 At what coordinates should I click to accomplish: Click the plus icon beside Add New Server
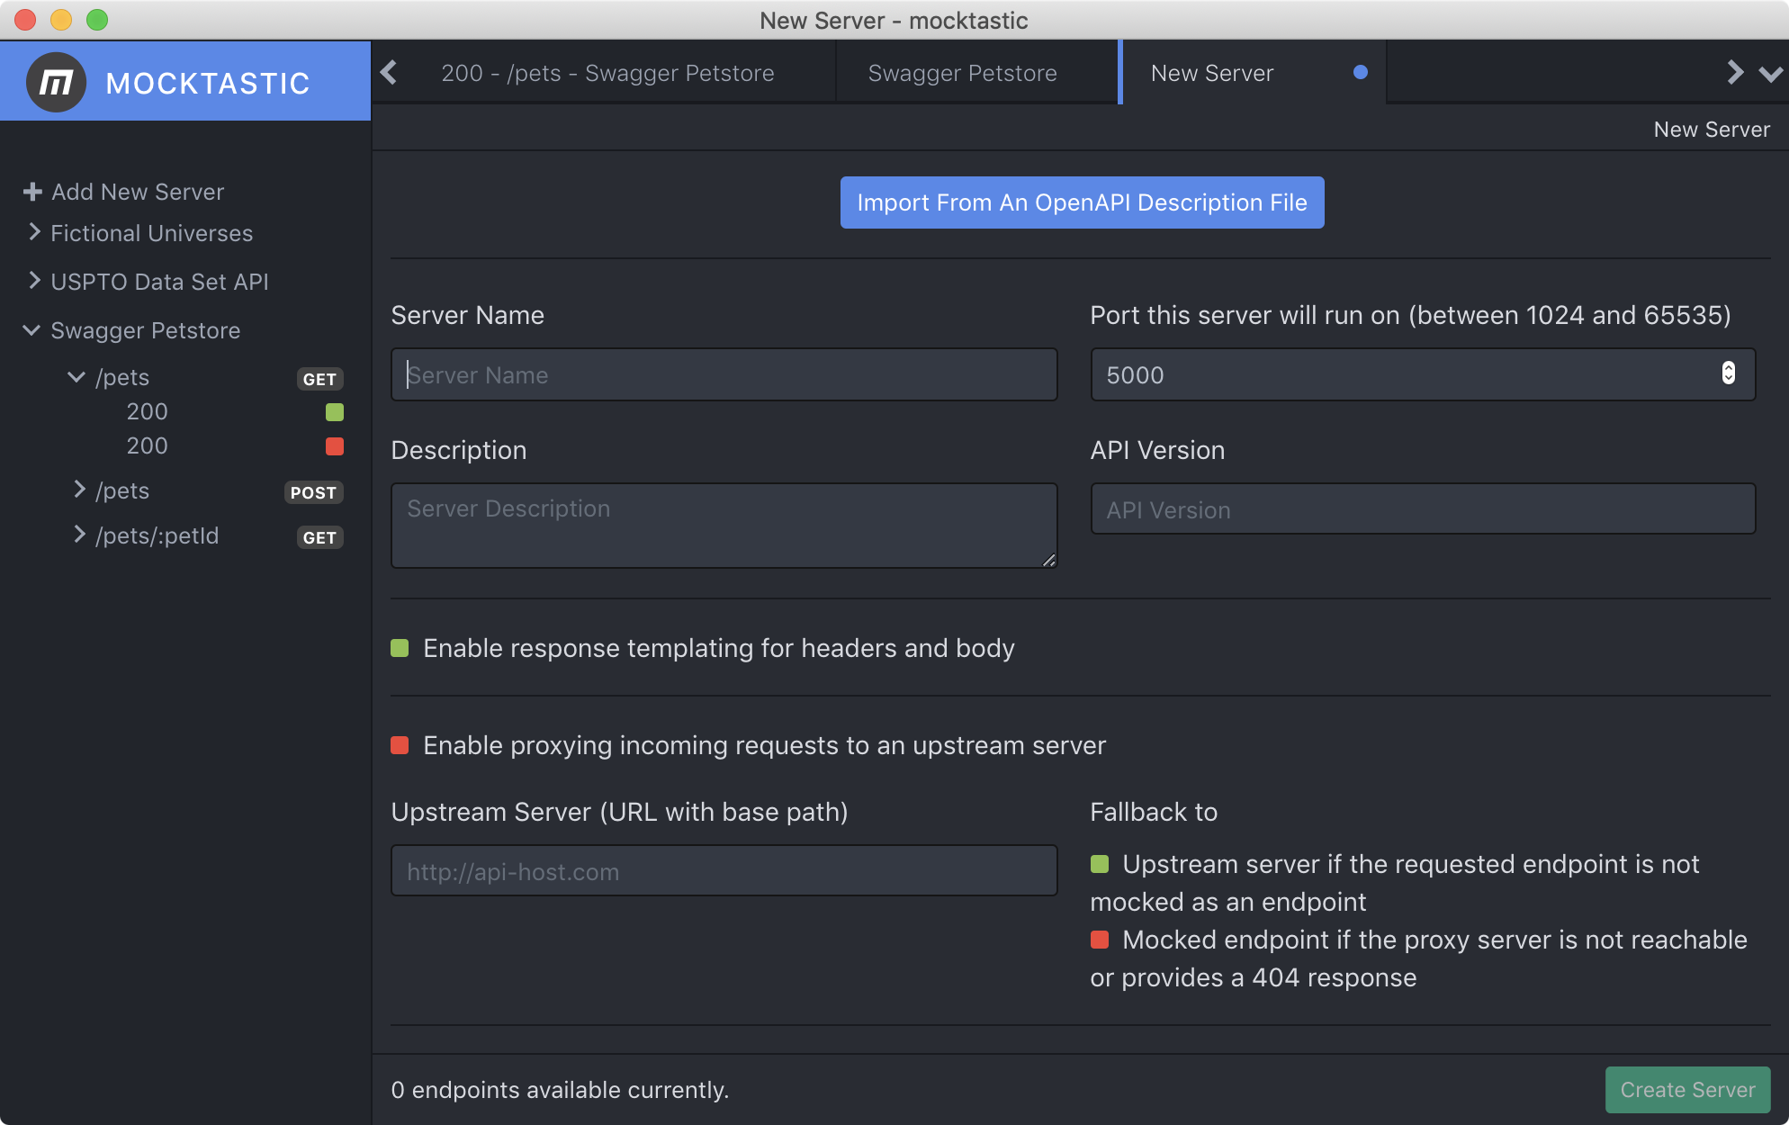[32, 192]
